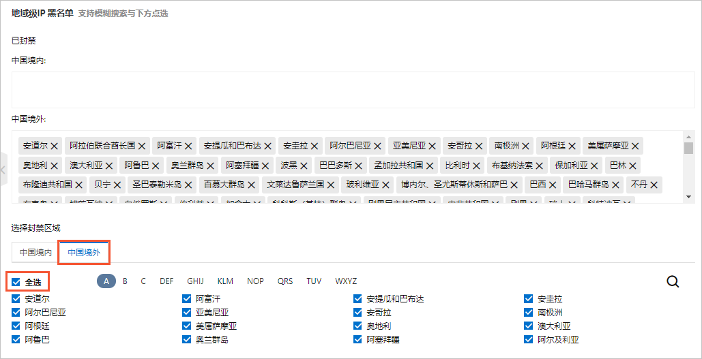This screenshot has height=359, width=702.
Task: Toggle the 安提瓜和巴布达 checkbox
Action: coord(357,298)
